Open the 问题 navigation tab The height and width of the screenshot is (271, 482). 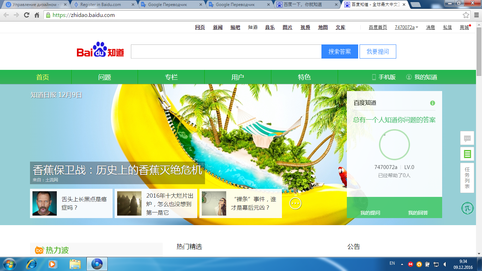coord(104,77)
